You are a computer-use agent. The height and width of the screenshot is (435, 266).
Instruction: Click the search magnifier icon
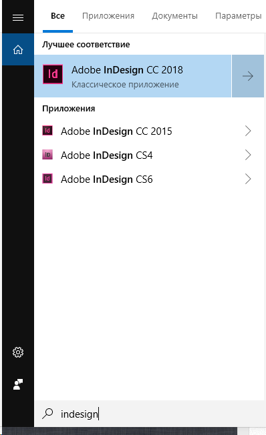[47, 414]
